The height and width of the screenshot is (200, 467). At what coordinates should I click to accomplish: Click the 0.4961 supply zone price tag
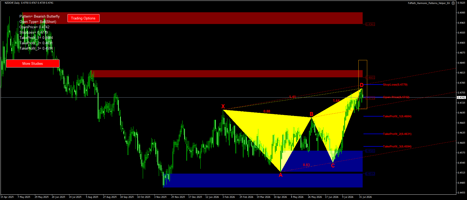point(370,24)
